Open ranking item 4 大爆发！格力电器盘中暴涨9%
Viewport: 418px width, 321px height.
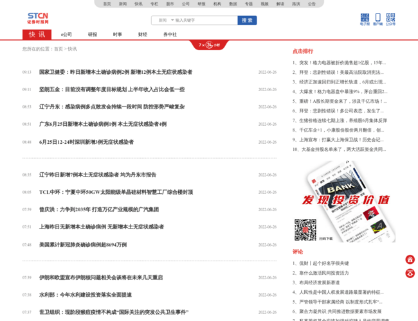[x=340, y=92]
